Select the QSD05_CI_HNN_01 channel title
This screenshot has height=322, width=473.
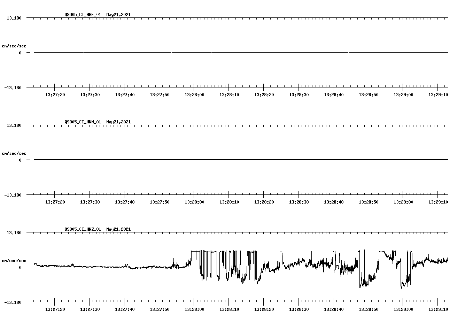(83, 122)
